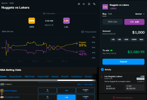Click the trash icon for remove all
Screen dimensions: 147x100
[x=114, y=98]
